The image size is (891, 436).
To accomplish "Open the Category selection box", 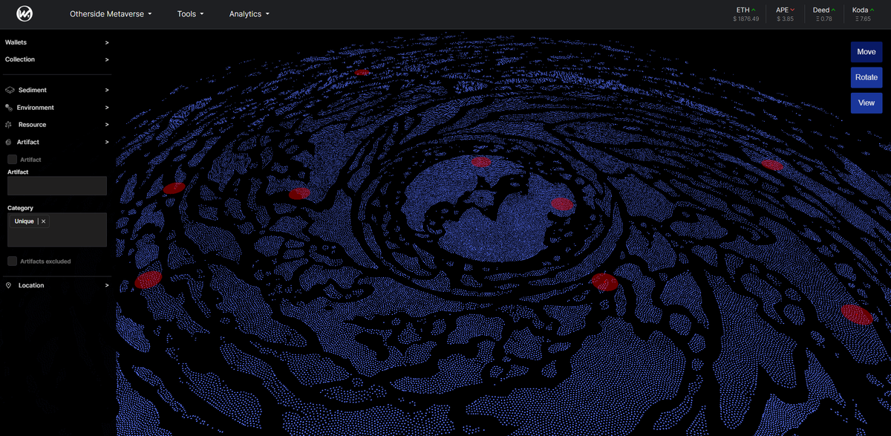I will [57, 230].
